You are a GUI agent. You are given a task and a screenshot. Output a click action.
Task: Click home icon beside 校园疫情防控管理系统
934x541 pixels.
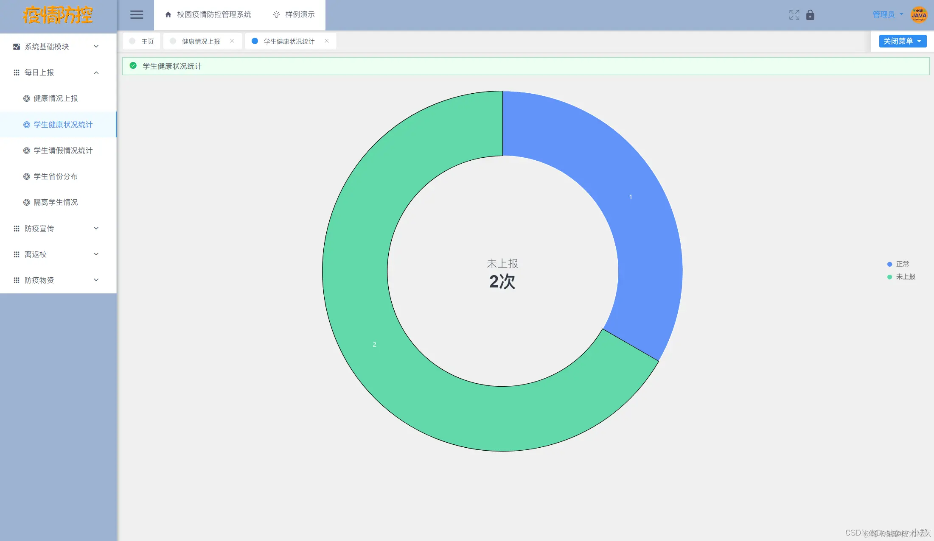[x=168, y=15]
